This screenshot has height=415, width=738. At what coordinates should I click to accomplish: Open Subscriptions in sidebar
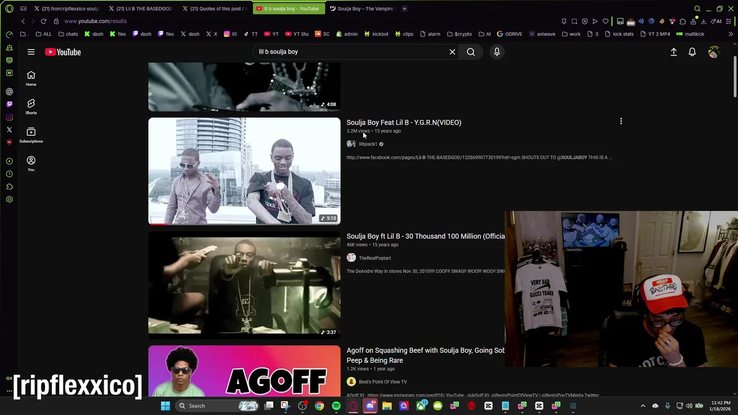tap(31, 135)
